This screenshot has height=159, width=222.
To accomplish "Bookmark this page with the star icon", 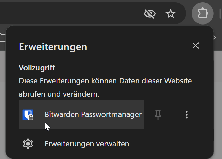I will pyautogui.click(x=171, y=14).
